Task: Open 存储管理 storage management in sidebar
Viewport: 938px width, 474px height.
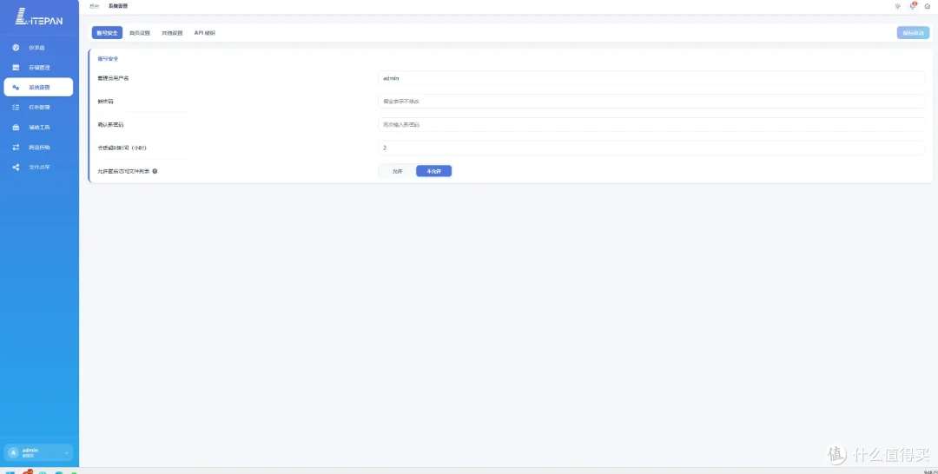Action: click(38, 68)
